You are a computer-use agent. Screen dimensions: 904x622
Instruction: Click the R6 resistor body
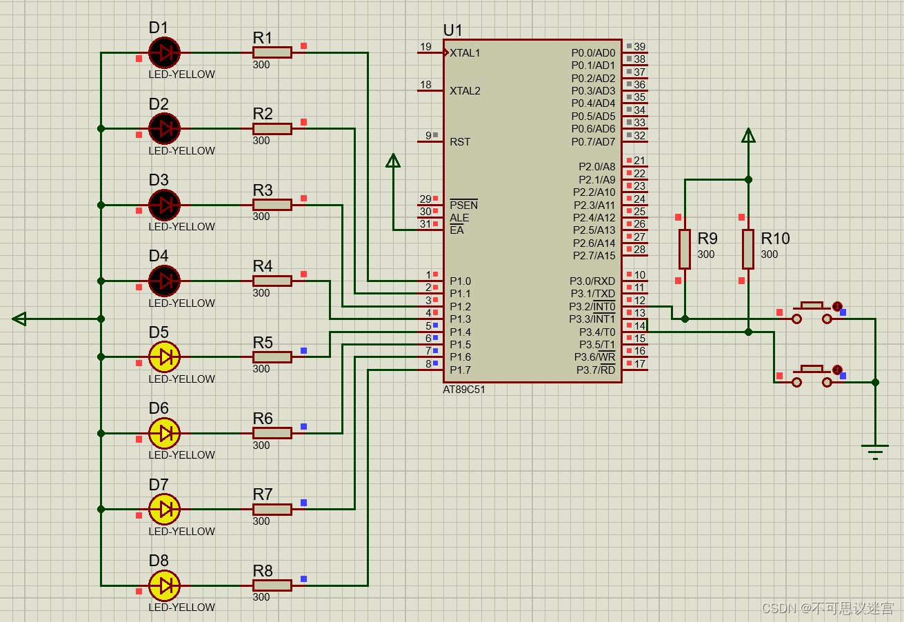[272, 433]
